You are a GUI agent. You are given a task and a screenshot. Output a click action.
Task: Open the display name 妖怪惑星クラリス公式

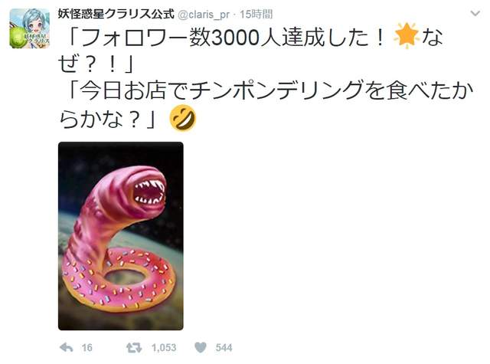116,15
